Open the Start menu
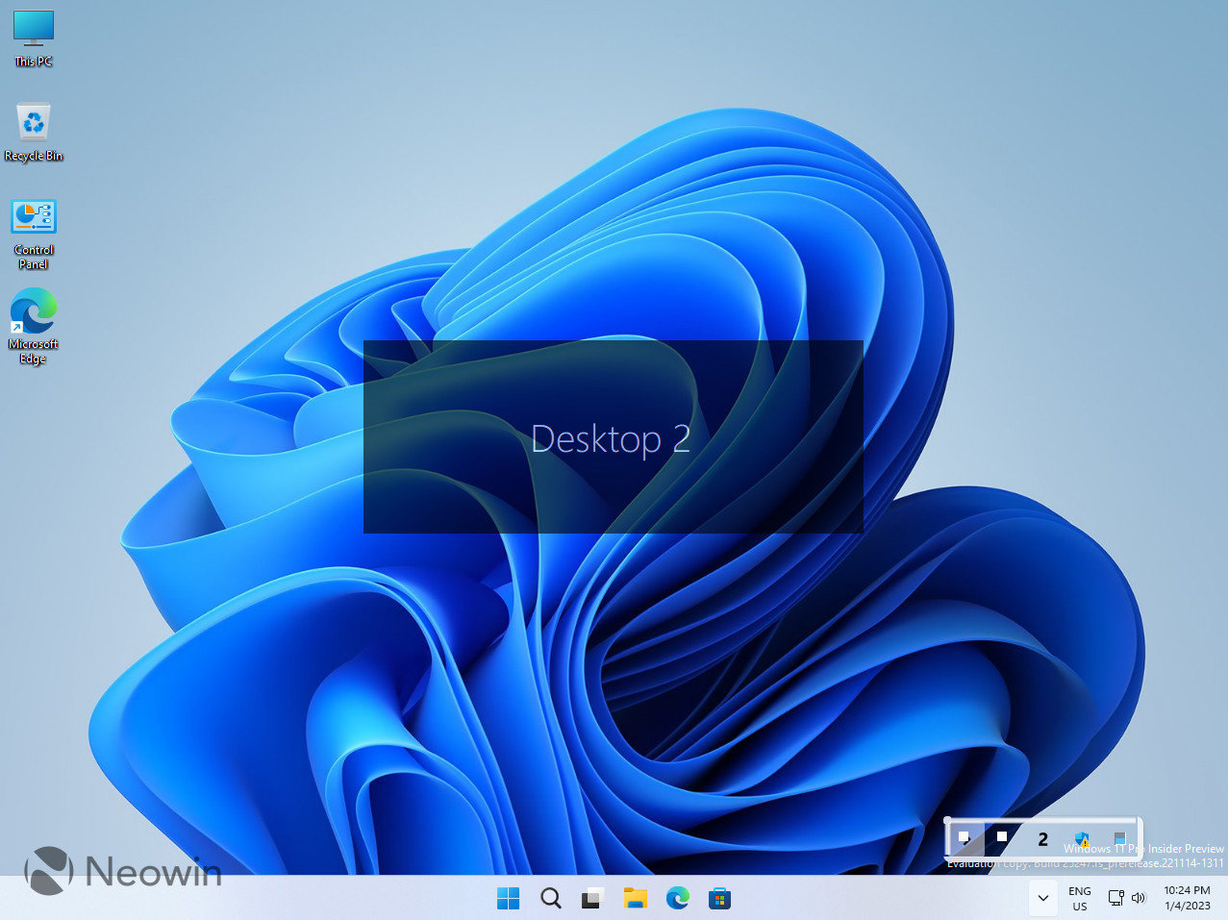 coord(508,898)
